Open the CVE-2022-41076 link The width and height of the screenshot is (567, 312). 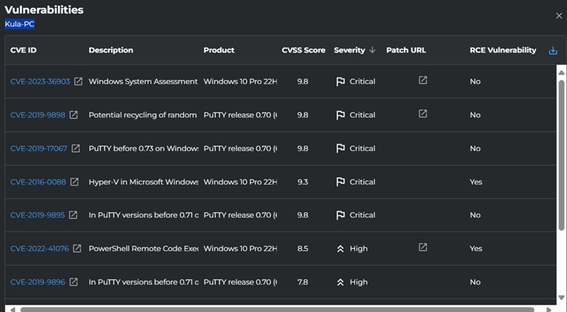pyautogui.click(x=39, y=249)
